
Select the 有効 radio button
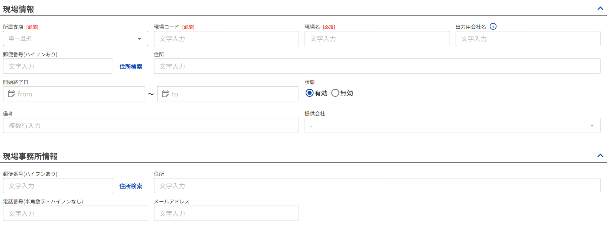(310, 93)
